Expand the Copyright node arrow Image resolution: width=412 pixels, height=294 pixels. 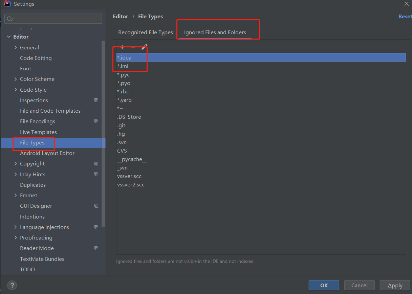click(16, 163)
